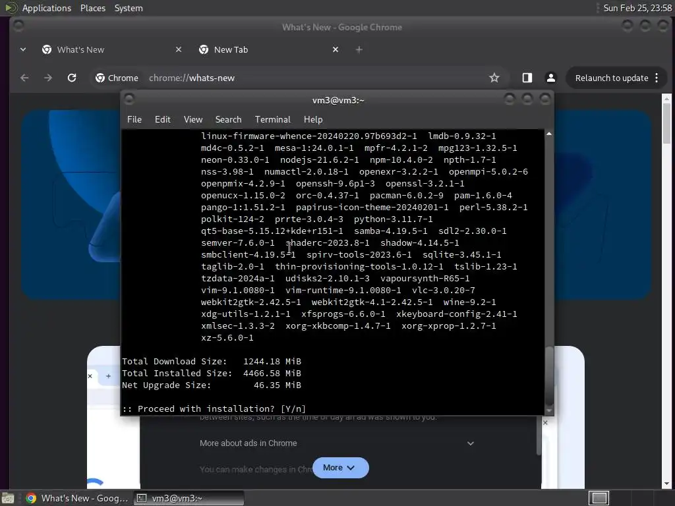Switch to What's New - Google taskbar entry
The width and height of the screenshot is (675, 506).
click(x=77, y=498)
